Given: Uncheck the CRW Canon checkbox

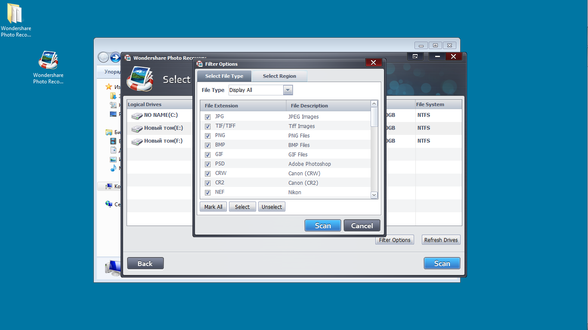Looking at the screenshot, I should pos(207,174).
